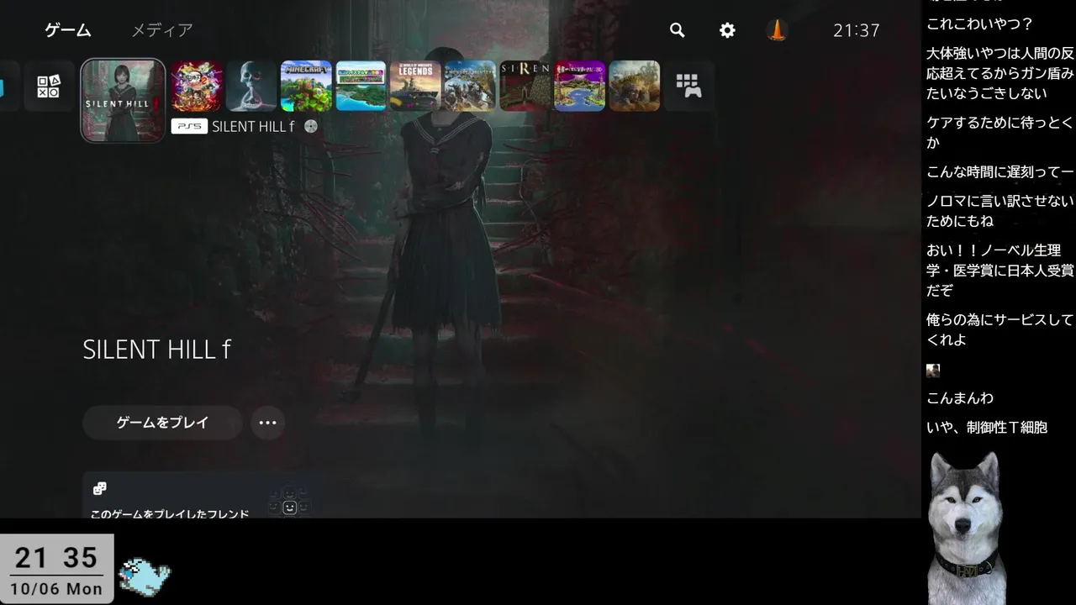1076x605 pixels.
Task: Select the Minecraft game tile
Action: pos(306,86)
